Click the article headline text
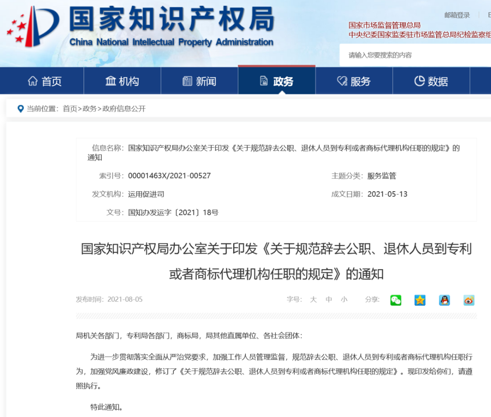This screenshot has height=417, width=491. point(276,261)
